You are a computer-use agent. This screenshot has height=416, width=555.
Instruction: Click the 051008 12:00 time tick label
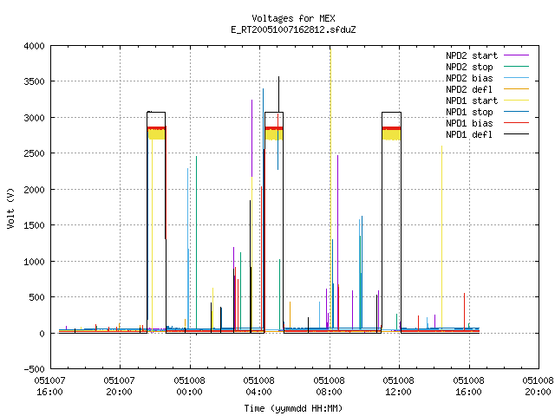(x=399, y=387)
